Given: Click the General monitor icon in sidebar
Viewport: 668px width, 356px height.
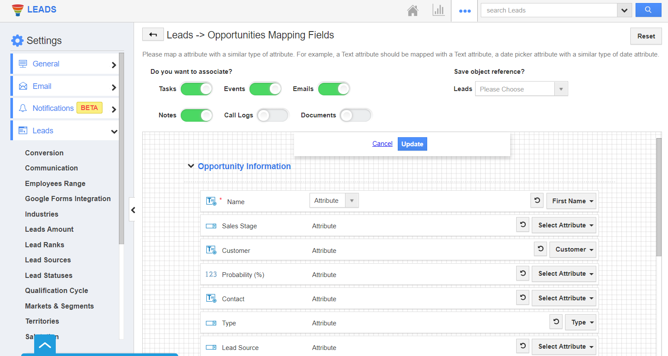Looking at the screenshot, I should pyautogui.click(x=23, y=64).
